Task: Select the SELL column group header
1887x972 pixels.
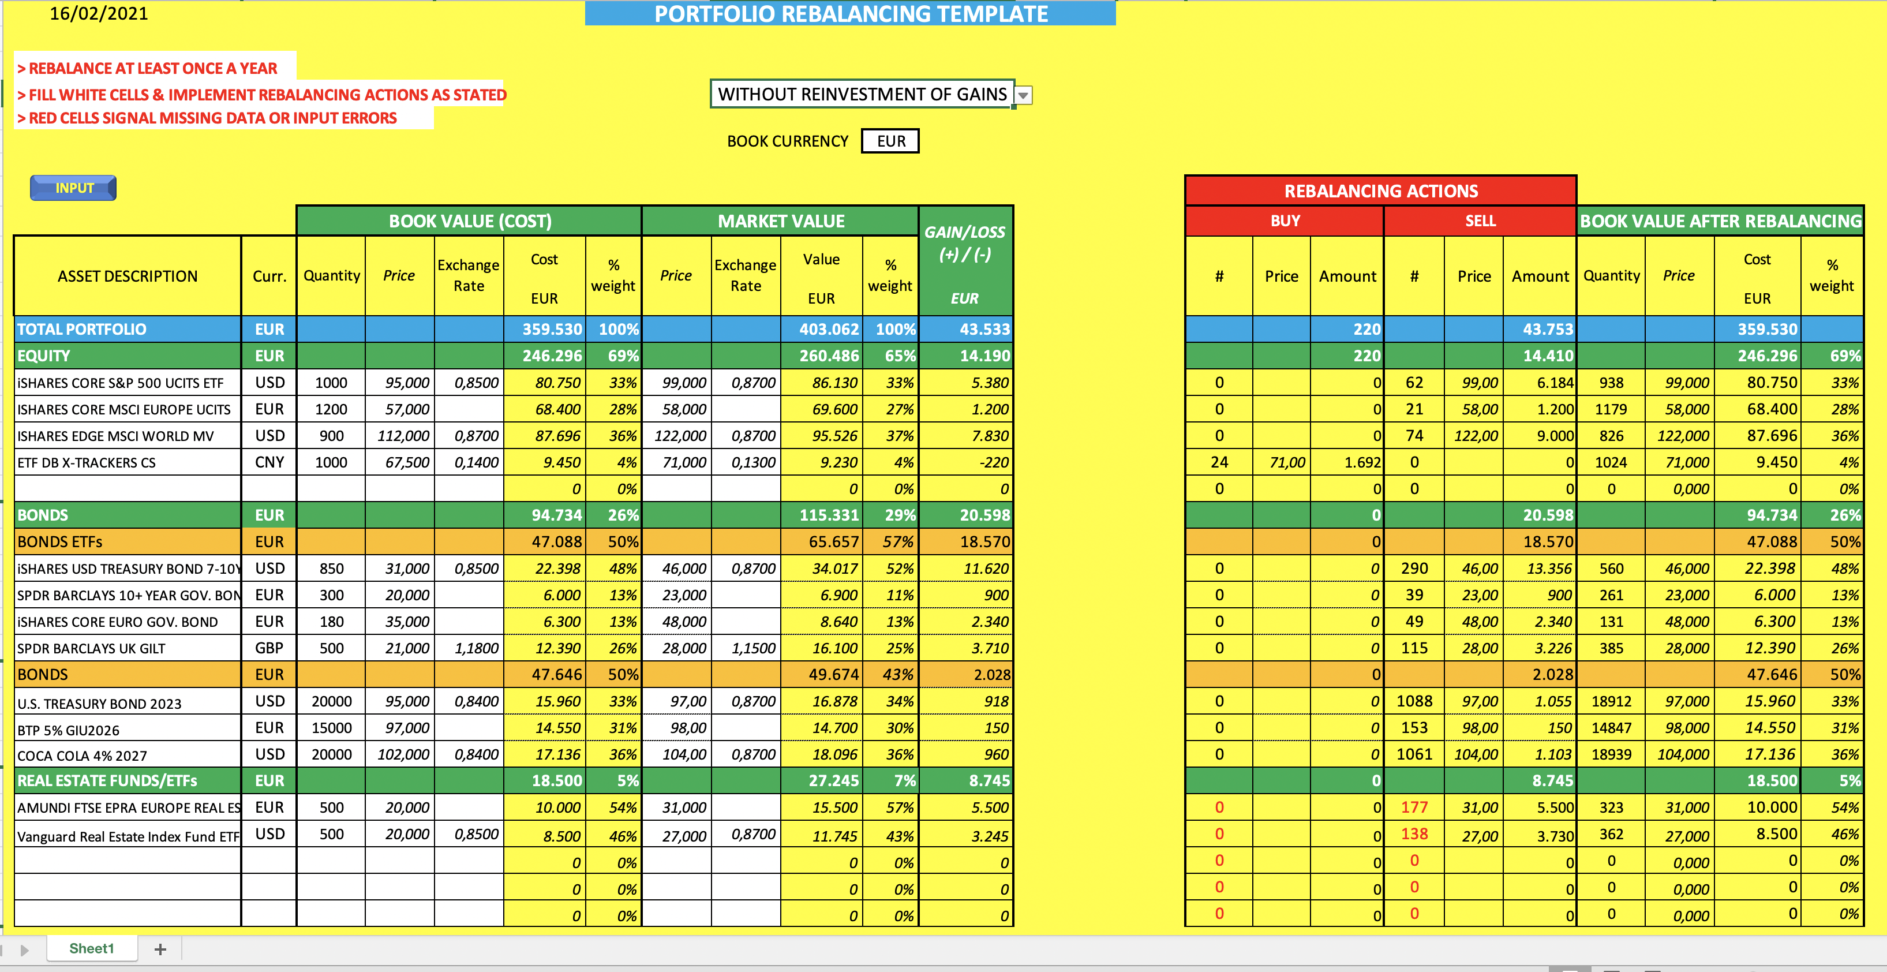Action: 1480,221
